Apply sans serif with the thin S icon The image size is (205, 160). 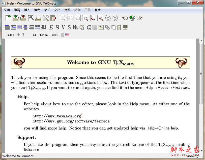(69, 27)
